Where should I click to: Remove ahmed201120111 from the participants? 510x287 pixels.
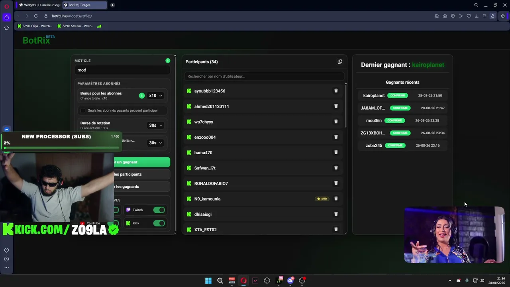coord(336,106)
